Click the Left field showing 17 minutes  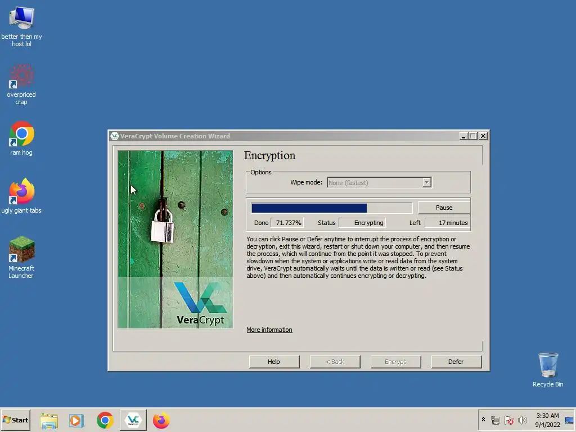pos(447,223)
